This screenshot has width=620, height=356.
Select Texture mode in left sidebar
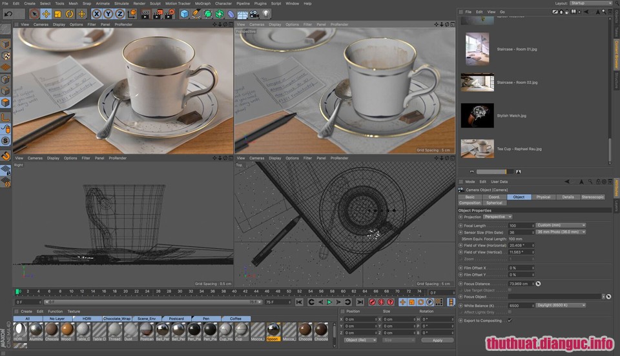click(x=6, y=55)
